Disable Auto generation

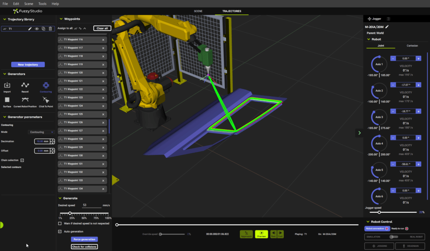pos(60,231)
